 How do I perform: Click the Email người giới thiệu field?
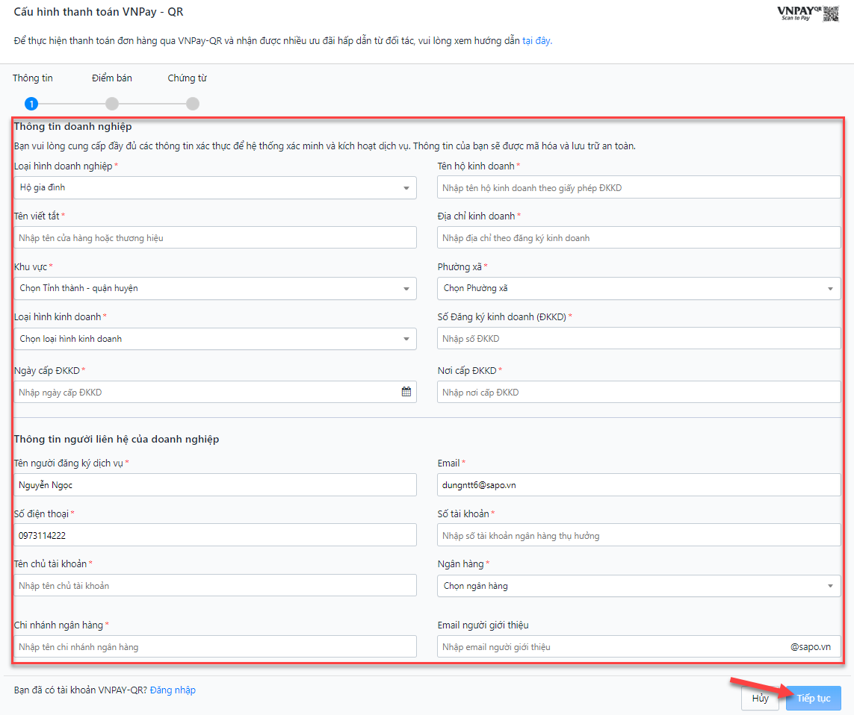639,646
